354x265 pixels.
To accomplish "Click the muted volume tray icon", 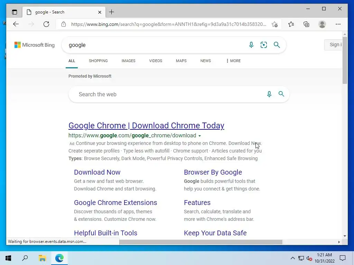I will coord(309,258).
